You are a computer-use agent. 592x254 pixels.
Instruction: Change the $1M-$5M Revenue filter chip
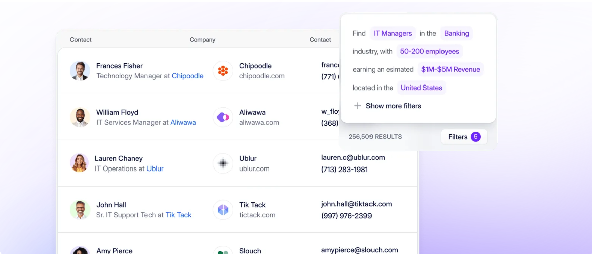pyautogui.click(x=451, y=69)
